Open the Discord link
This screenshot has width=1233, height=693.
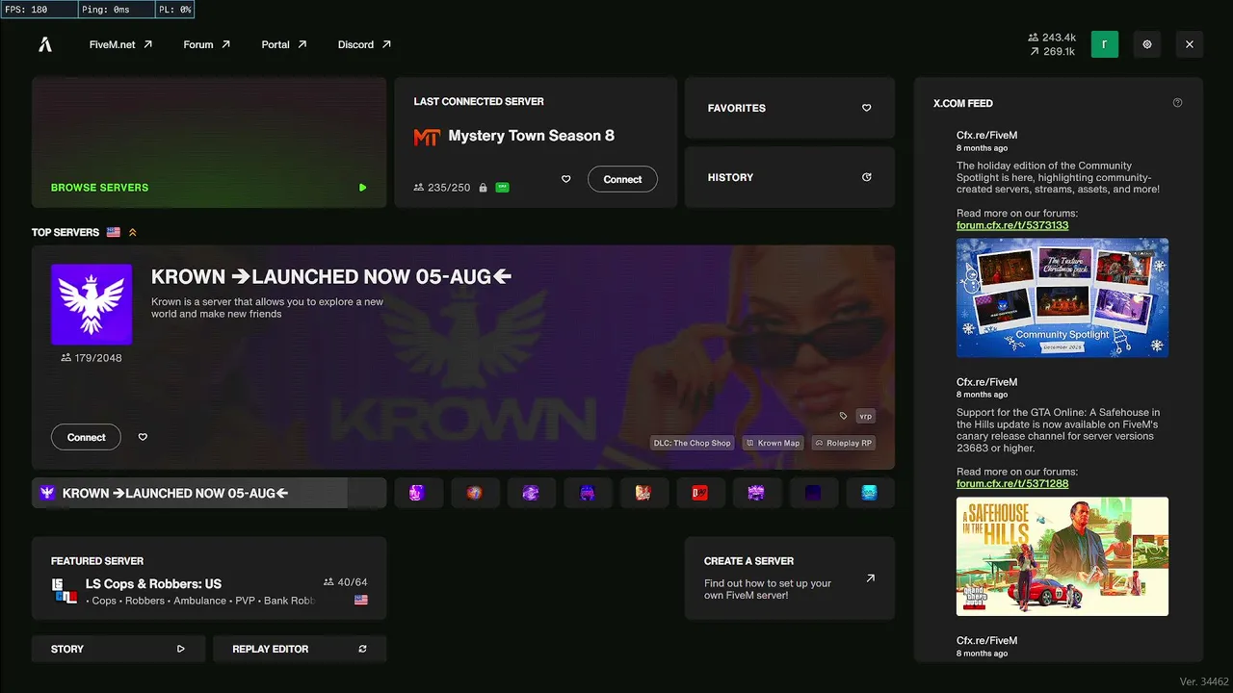[364, 44]
